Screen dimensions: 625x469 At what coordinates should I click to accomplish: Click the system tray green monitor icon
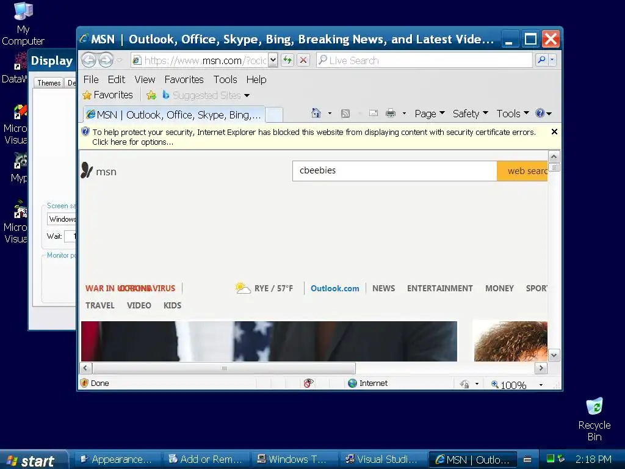click(551, 459)
